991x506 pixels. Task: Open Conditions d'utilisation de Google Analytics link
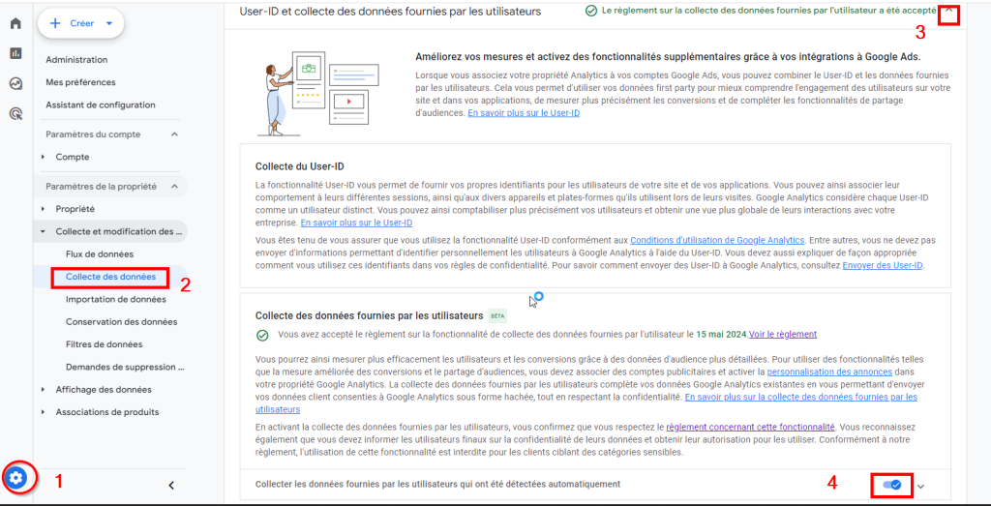click(717, 240)
